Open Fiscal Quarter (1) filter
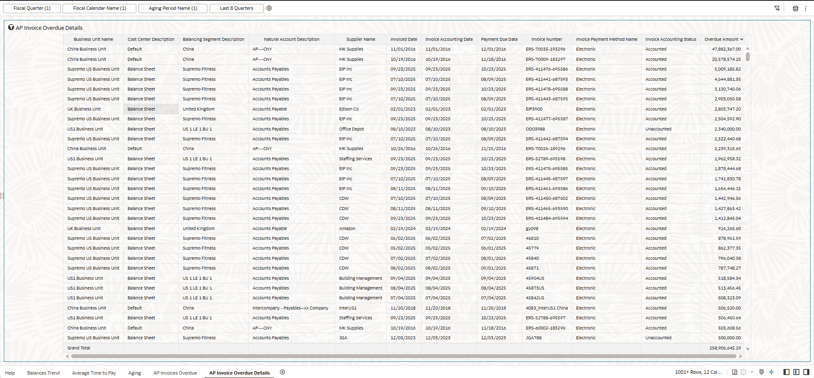The width and height of the screenshot is (814, 378). pos(32,8)
